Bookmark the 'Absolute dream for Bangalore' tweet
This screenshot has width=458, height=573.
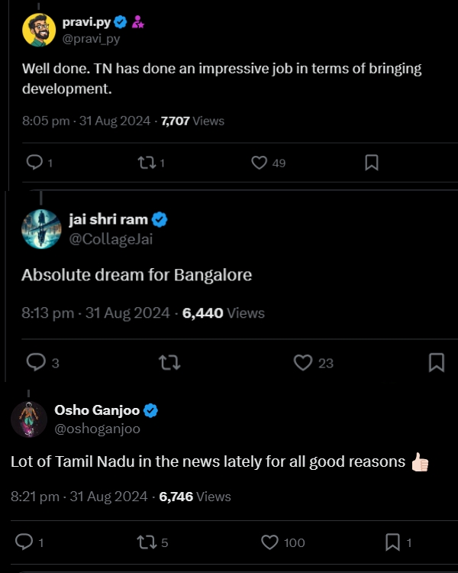click(x=436, y=362)
